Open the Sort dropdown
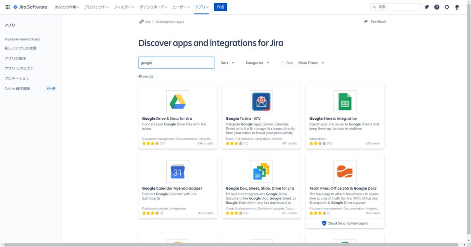 tap(227, 63)
